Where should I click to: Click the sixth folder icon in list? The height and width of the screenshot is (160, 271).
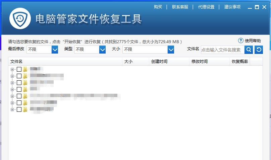pos(25,103)
